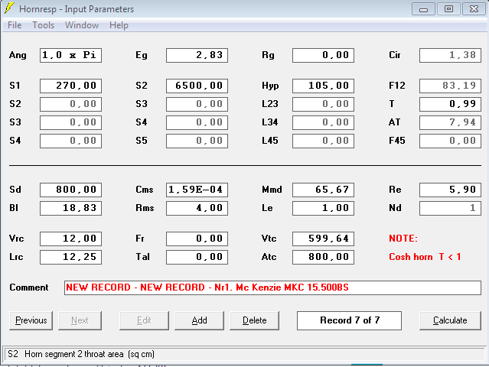Image resolution: width=489 pixels, height=367 pixels.
Task: Click the Rms field showing 4,00
Action: coord(197,209)
